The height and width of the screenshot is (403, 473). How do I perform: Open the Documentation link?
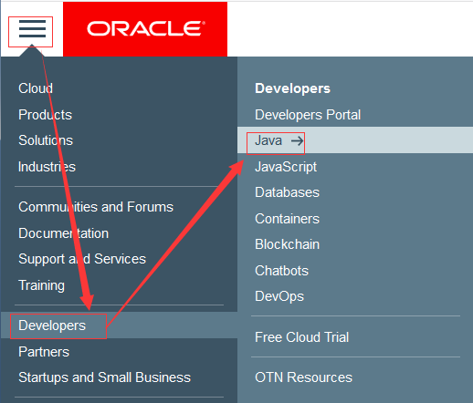pos(64,233)
